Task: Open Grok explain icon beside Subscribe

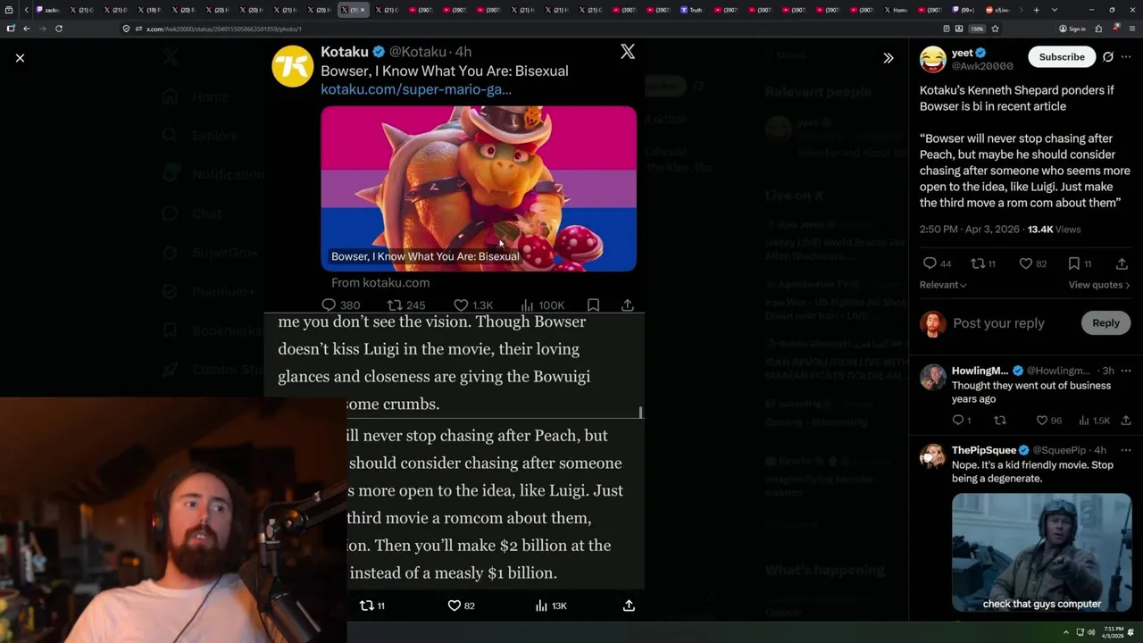Action: point(1108,57)
